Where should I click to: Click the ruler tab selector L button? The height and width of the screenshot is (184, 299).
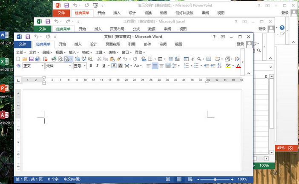pos(18,80)
